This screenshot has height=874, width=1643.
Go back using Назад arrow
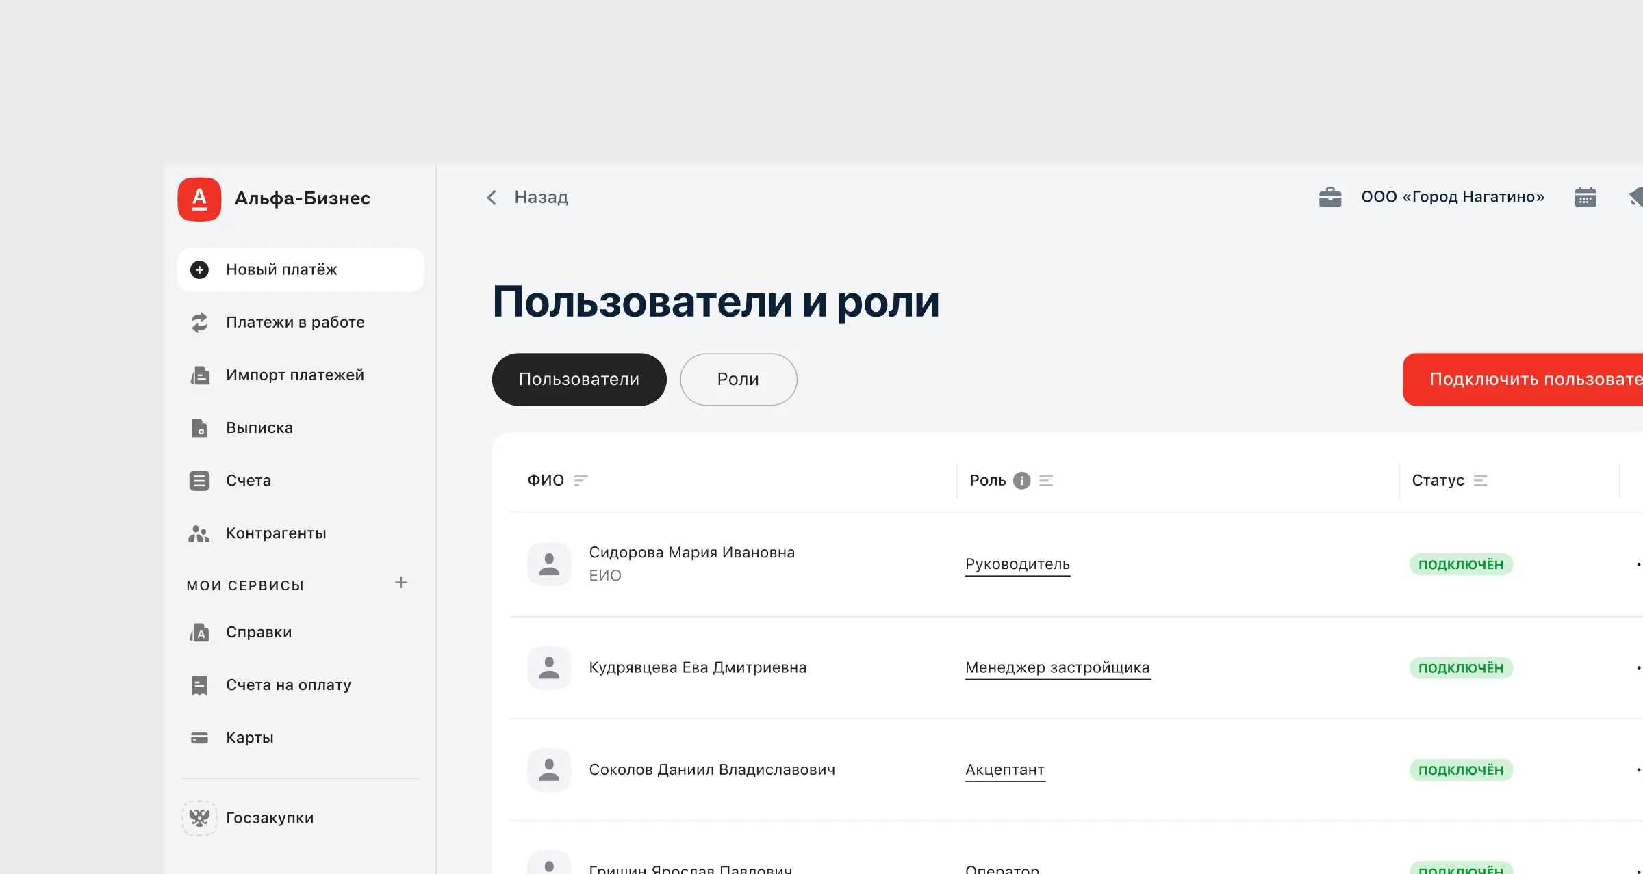point(492,198)
